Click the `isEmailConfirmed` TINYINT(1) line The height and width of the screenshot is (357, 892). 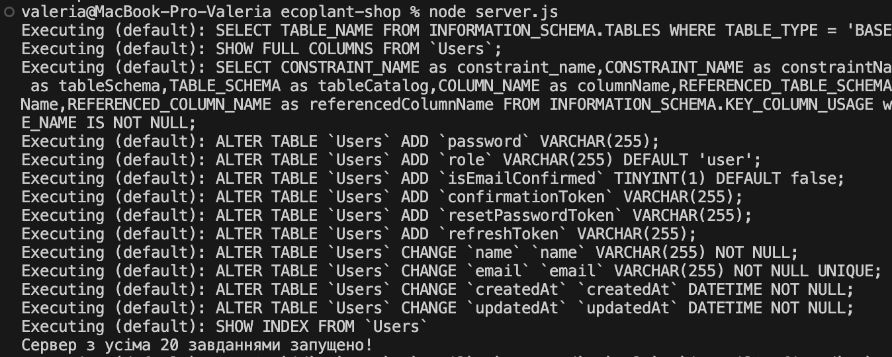click(433, 178)
